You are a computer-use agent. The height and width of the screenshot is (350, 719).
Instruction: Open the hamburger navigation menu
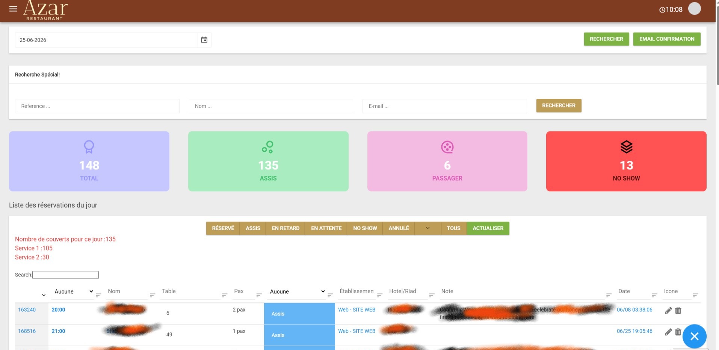13,9
